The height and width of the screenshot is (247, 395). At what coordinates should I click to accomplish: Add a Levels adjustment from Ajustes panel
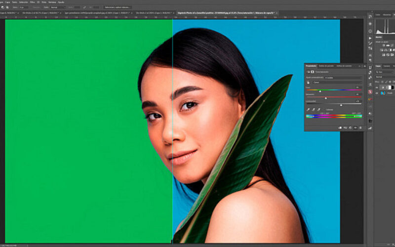[x=388, y=45]
